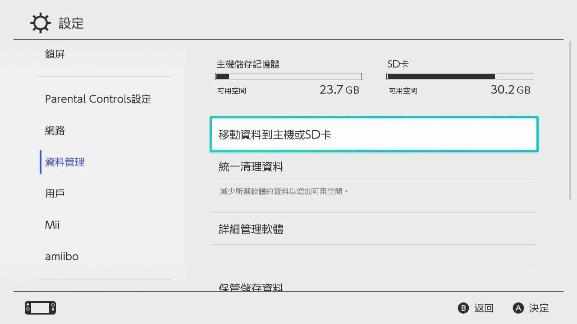This screenshot has height=324, width=577.
Task: Select 移動資料到主機或SD卡 option
Action: pyautogui.click(x=374, y=134)
